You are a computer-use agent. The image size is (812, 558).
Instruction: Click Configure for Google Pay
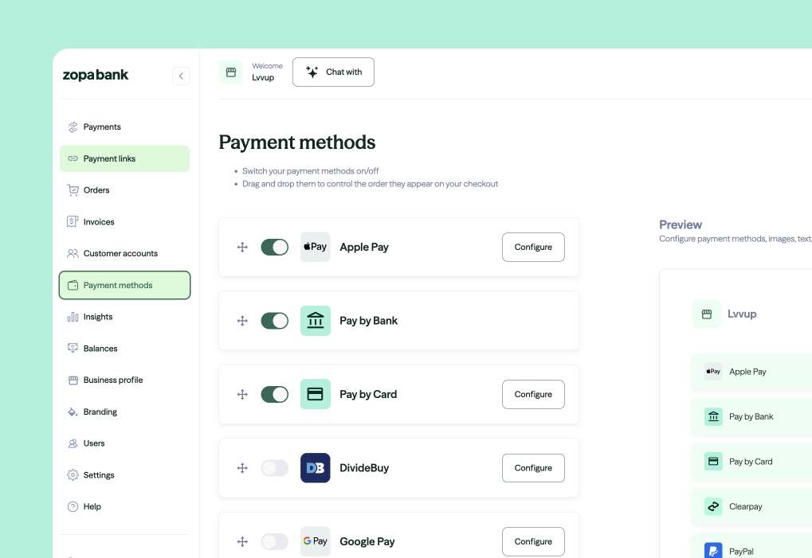[533, 541]
